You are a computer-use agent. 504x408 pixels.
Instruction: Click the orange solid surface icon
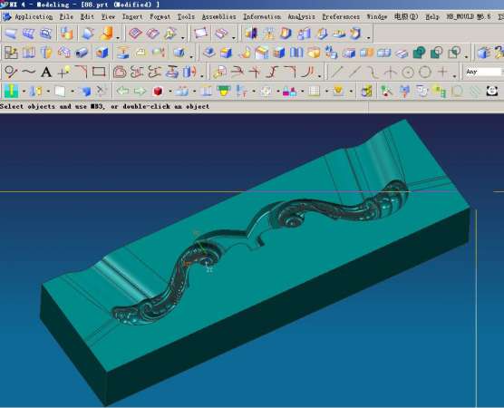click(x=107, y=34)
